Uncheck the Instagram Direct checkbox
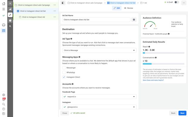 tap(64, 77)
